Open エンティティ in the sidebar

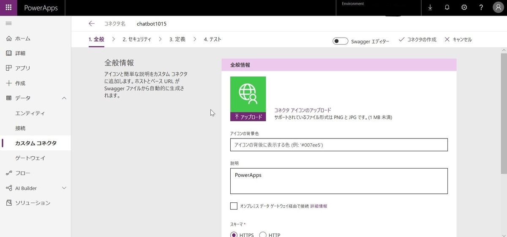pyautogui.click(x=30, y=113)
